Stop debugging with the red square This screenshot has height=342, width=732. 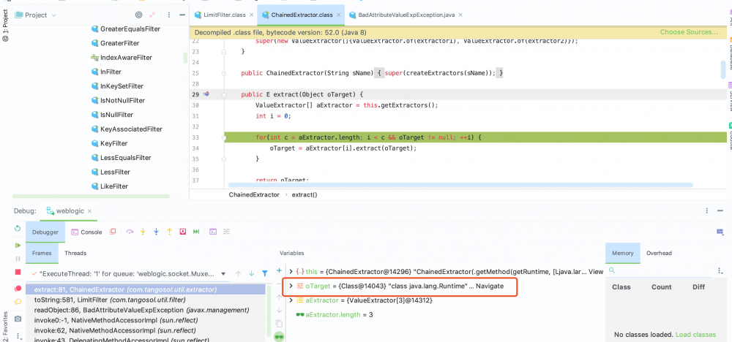[18, 272]
